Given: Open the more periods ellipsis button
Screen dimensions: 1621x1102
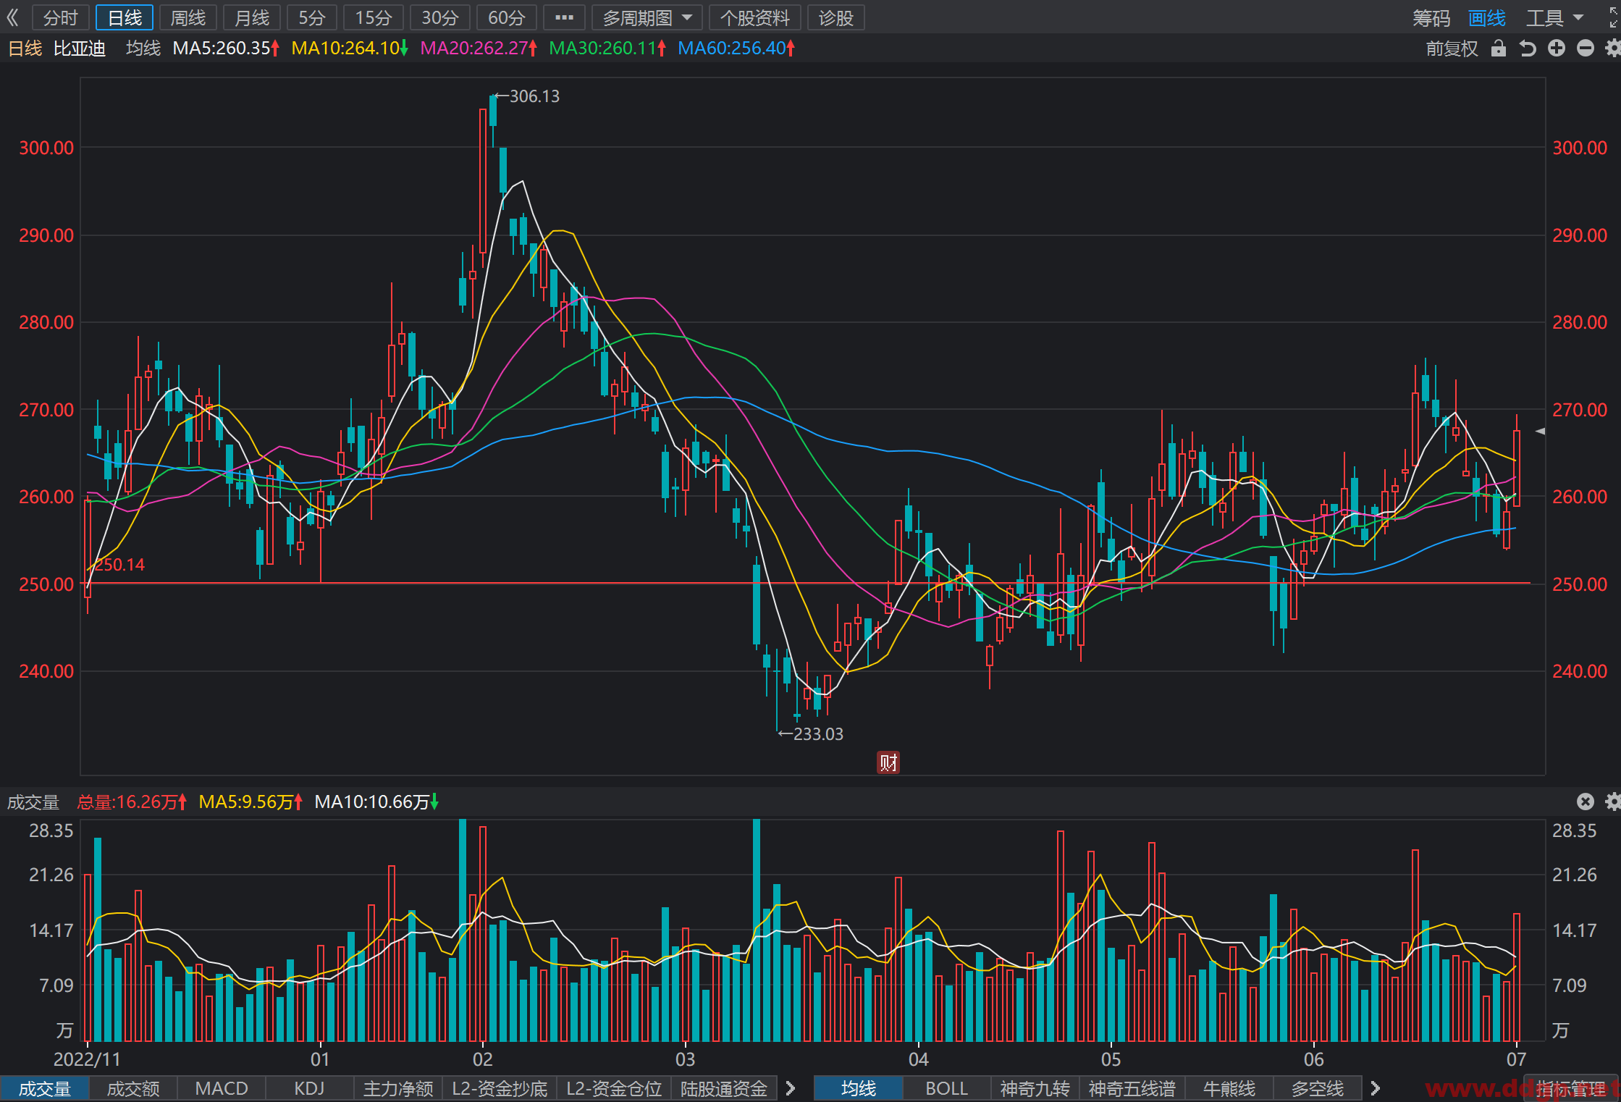Looking at the screenshot, I should [564, 17].
